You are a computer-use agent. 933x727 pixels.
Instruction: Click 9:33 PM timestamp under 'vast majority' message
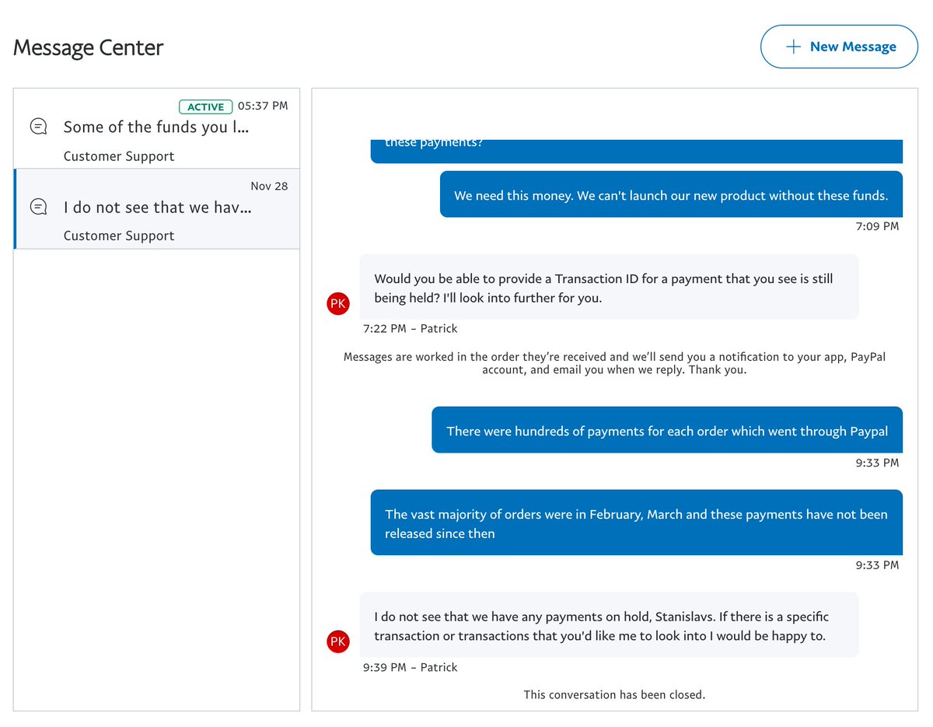click(x=877, y=565)
